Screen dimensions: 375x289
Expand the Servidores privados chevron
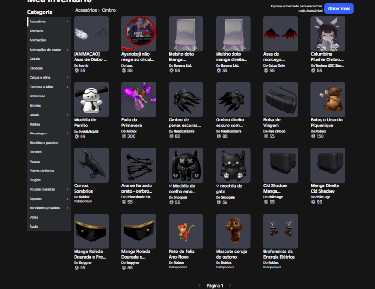coord(67,208)
